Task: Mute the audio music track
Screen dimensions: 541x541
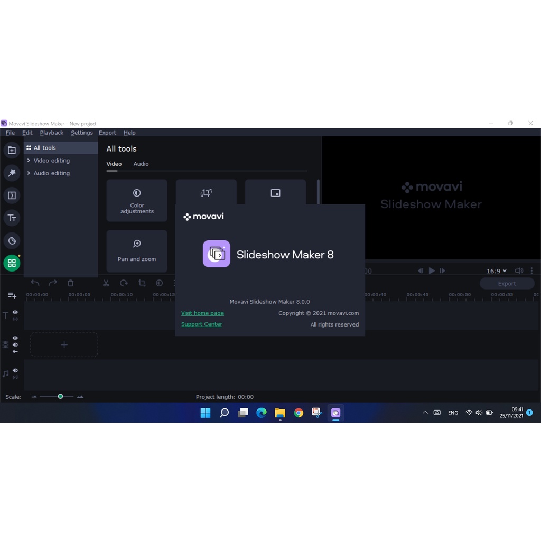Action: point(15,371)
